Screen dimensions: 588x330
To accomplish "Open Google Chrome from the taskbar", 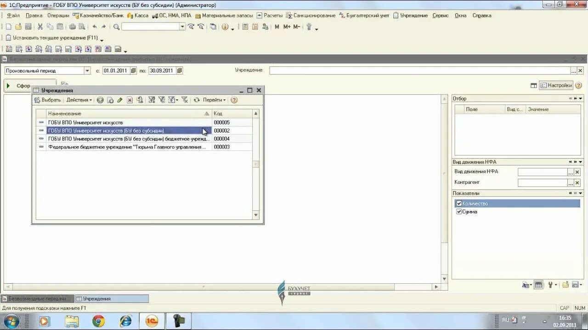I will pyautogui.click(x=98, y=321).
